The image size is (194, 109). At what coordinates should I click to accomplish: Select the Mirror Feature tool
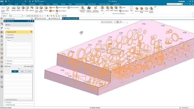point(61,11)
